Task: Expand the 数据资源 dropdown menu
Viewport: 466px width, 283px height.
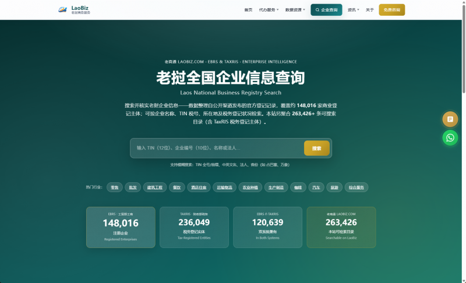Action: 295,10
